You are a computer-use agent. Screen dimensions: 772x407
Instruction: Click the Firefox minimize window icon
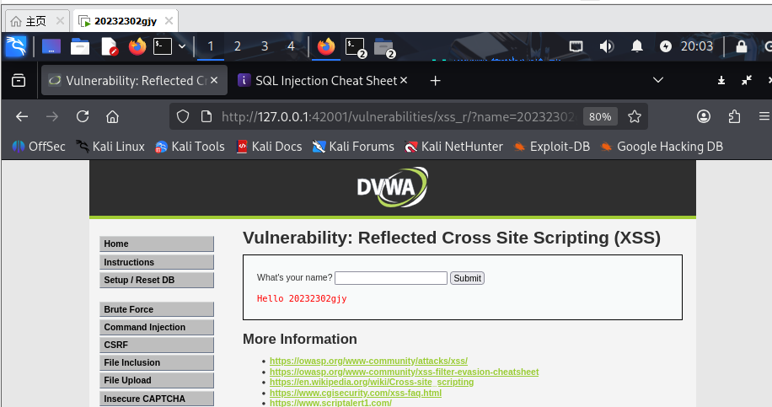point(721,80)
